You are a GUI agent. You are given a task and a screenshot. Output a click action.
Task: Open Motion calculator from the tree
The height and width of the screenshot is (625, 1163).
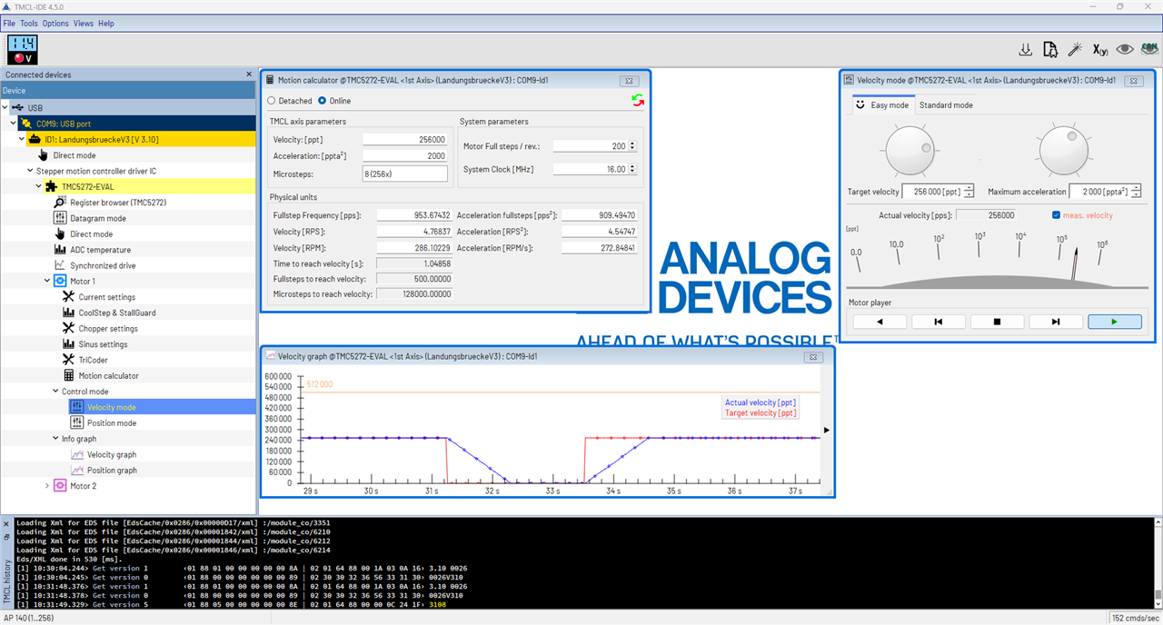[101, 375]
